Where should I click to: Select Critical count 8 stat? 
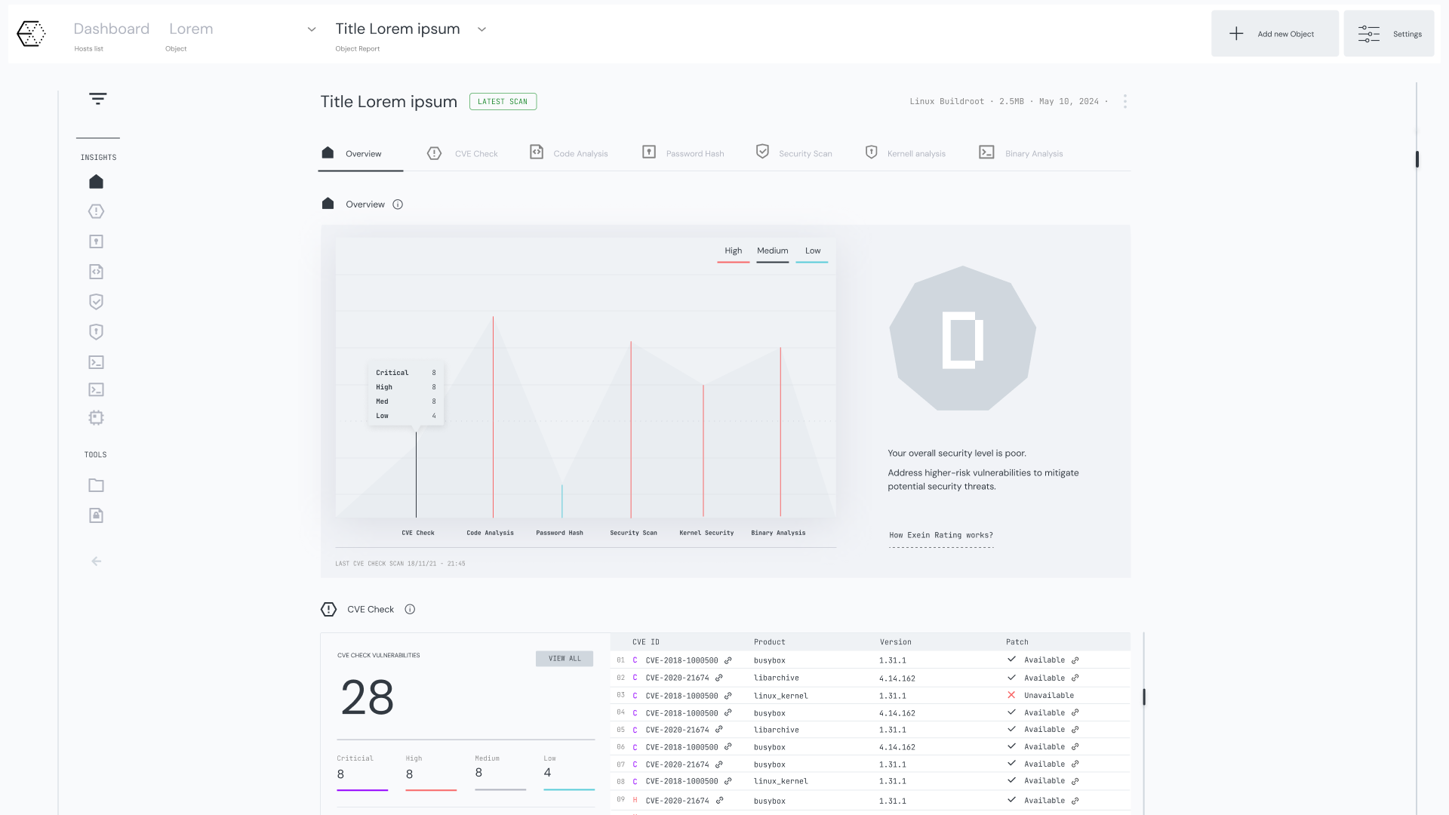[362, 772]
